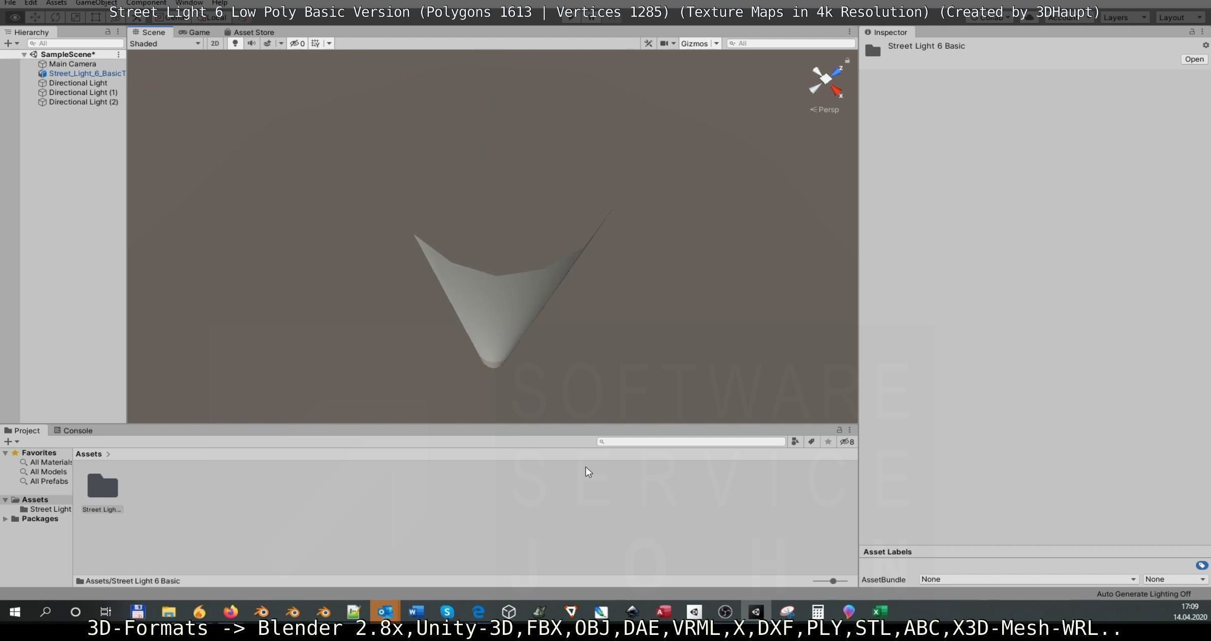Click the Hierarchy search field
Screen dimensions: 1211x641
tap(76, 43)
